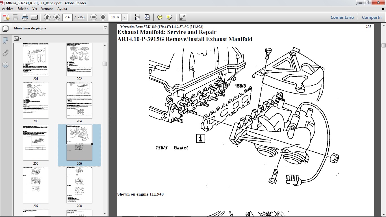
Task: Click the "156/3 Gasket" legend text
Action: point(172,147)
